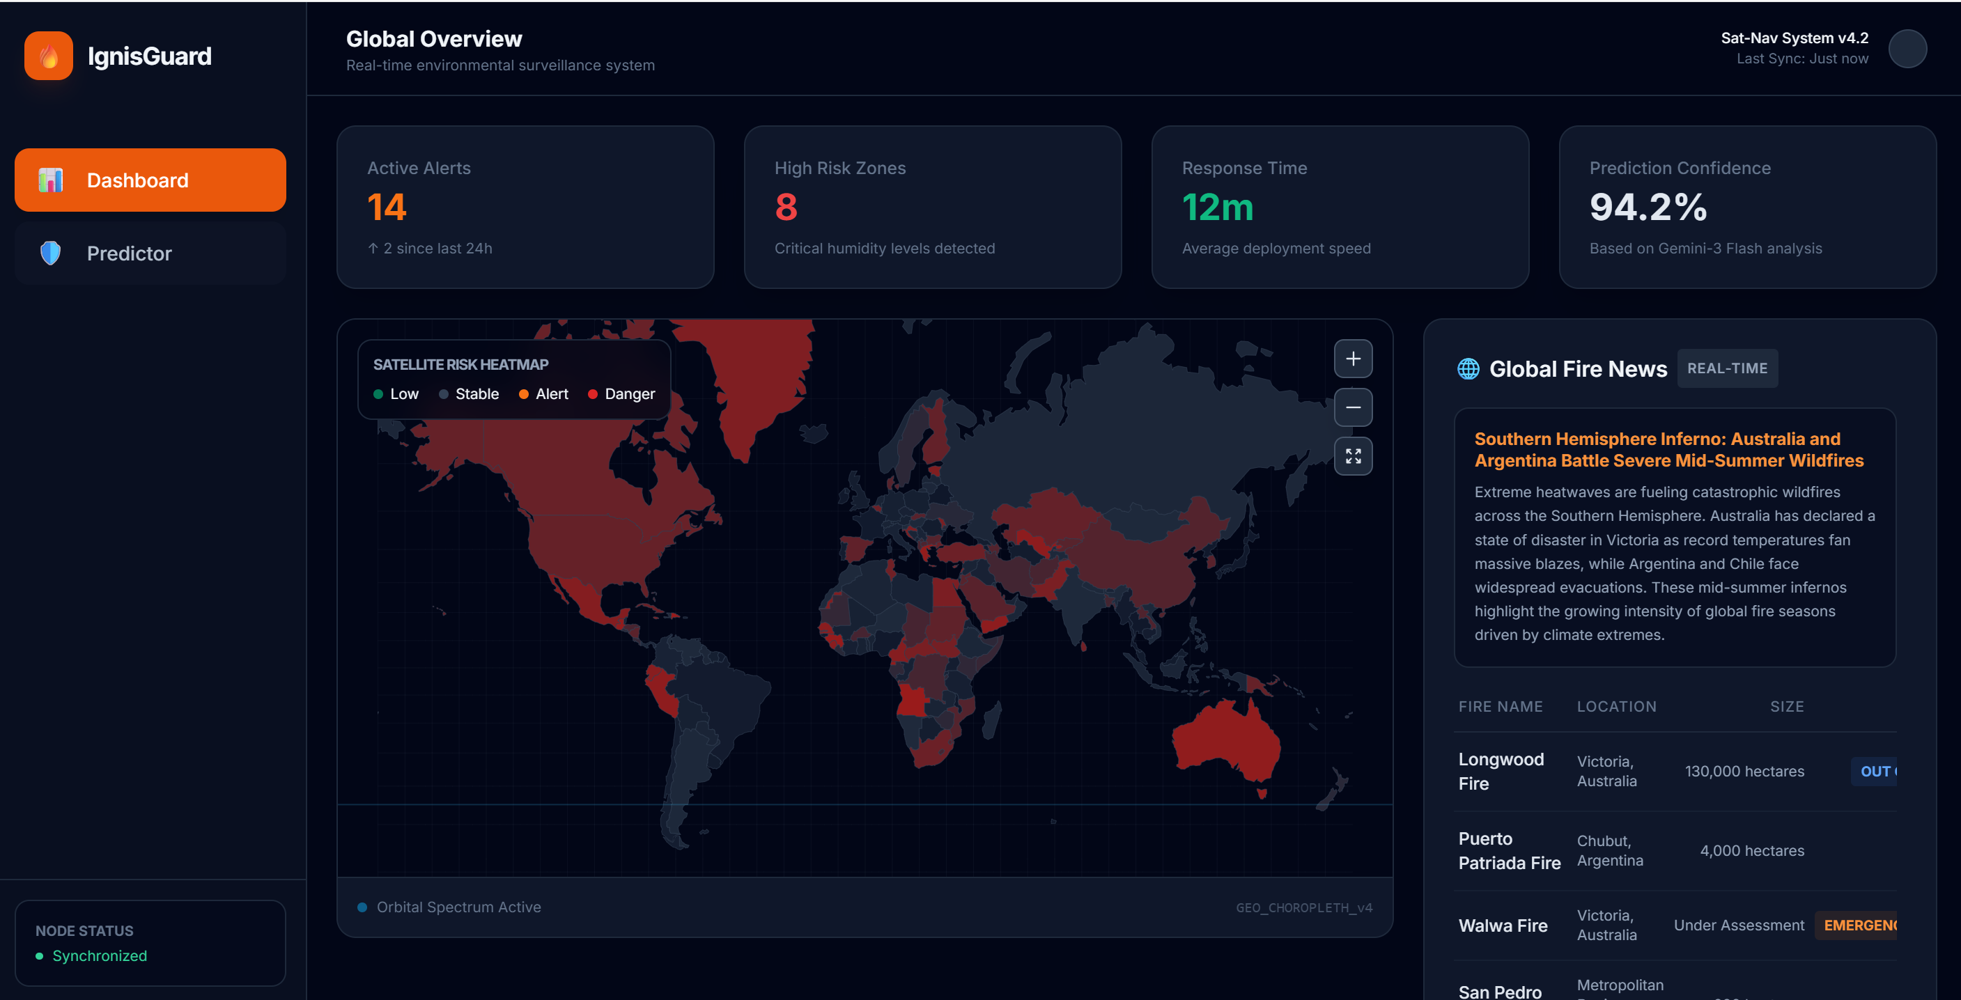Click the red Danger legend dot
The image size is (1961, 1000).
pyautogui.click(x=592, y=394)
